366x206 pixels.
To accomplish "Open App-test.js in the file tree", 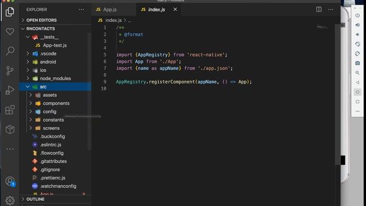I will (55, 45).
